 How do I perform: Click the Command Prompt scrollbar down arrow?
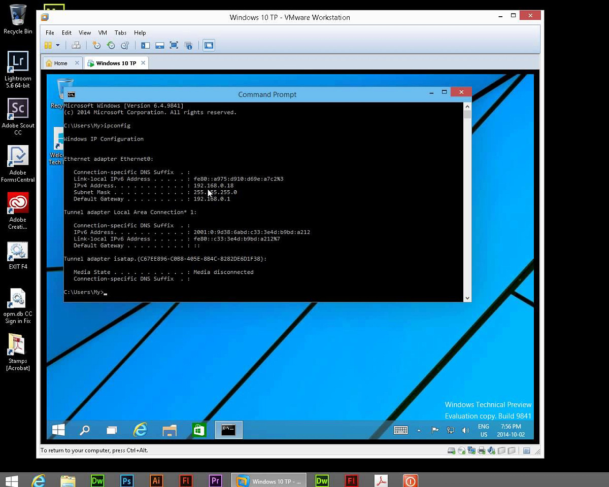[467, 298]
